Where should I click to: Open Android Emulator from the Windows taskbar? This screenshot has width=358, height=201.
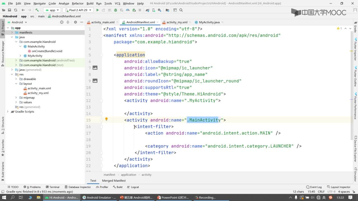pyautogui.click(x=99, y=197)
